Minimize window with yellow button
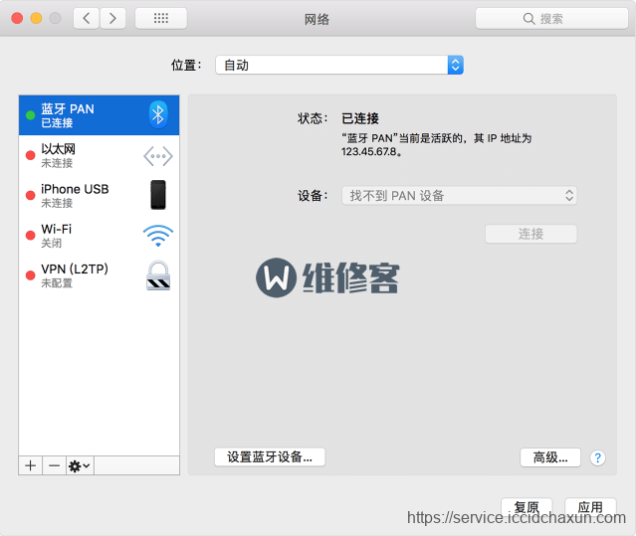Image resolution: width=636 pixels, height=536 pixels. pos(36,18)
